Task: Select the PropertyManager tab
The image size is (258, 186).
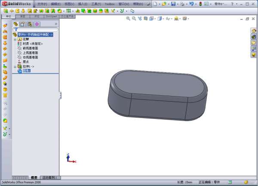Action: pyautogui.click(x=23, y=24)
